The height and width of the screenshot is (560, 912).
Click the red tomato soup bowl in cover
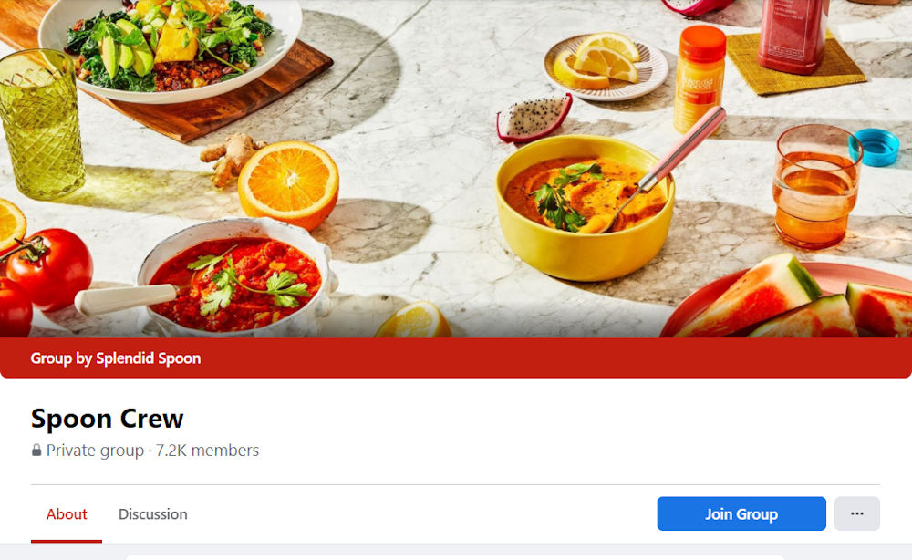[237, 276]
